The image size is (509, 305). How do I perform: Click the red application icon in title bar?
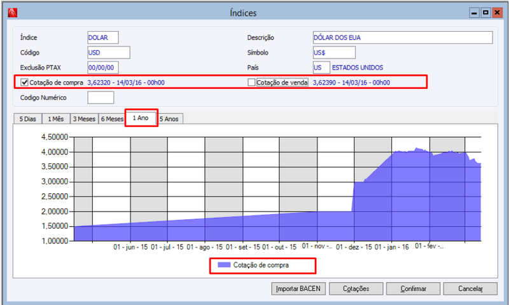tap(13, 13)
